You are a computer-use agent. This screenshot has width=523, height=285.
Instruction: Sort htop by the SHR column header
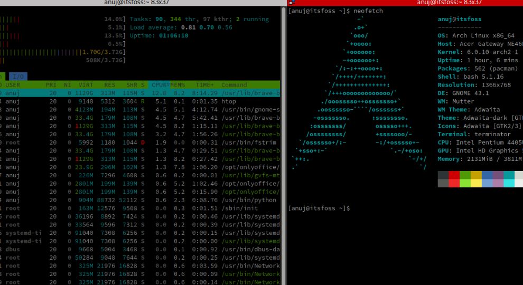tap(132, 85)
